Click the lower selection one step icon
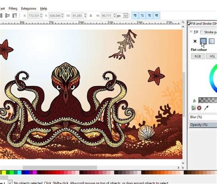 click(x=7, y=16)
